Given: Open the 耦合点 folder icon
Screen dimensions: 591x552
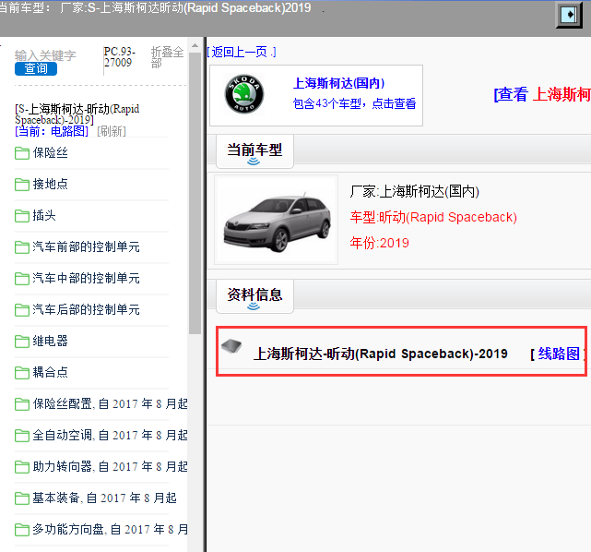Looking at the screenshot, I should [x=22, y=372].
